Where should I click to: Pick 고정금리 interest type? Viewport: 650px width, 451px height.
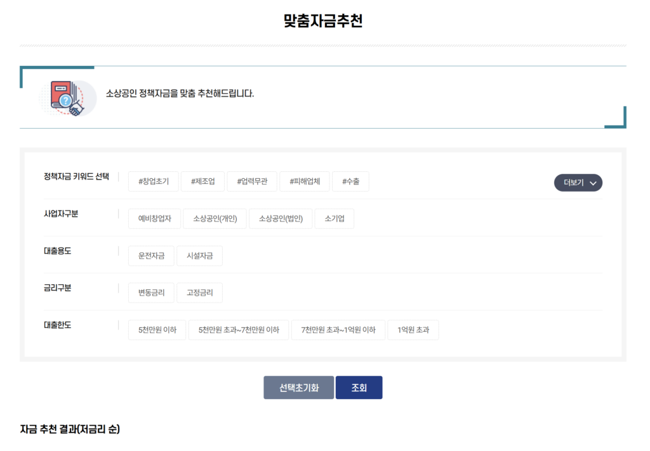click(x=199, y=293)
